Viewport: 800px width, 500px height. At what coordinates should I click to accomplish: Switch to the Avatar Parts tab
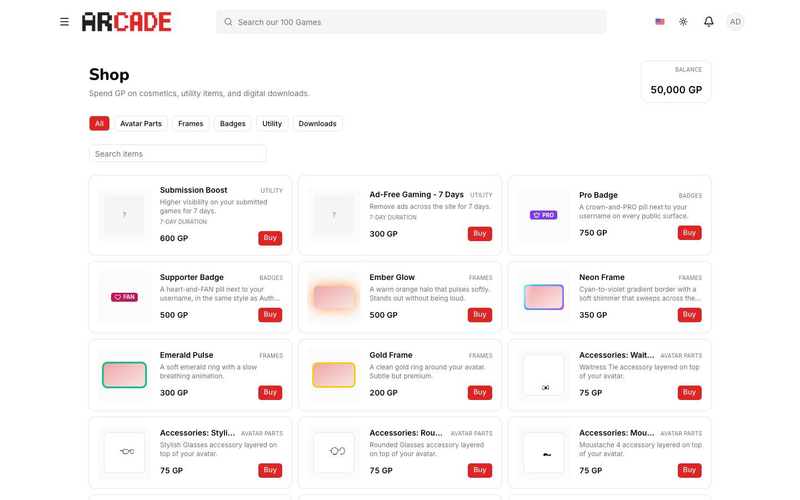coord(141,123)
